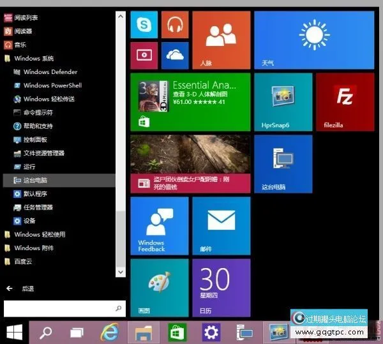Viewport: 383px width, 344px height.
Task: Open the Essential Anatomy store tile
Action: click(190, 102)
